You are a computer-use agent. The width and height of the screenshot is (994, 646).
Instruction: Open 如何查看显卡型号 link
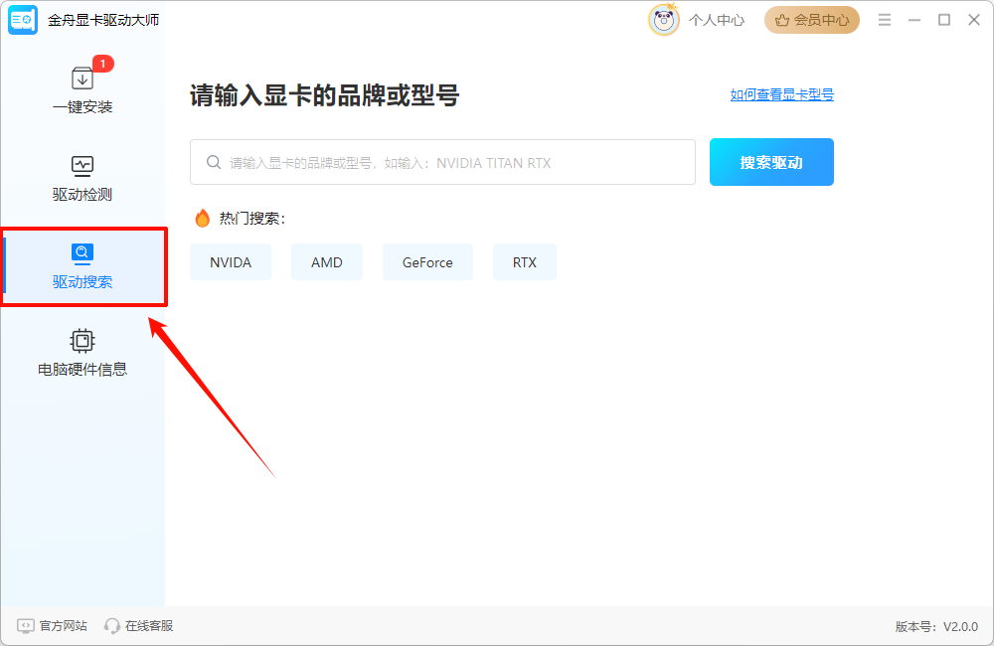pos(780,94)
